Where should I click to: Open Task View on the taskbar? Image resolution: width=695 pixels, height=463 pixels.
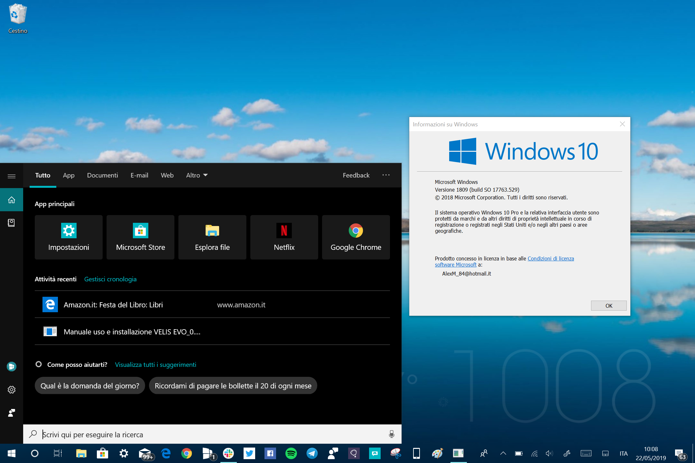click(x=58, y=453)
